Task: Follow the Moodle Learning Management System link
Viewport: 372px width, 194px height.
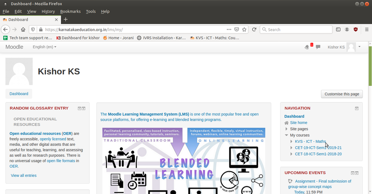Action: point(148,114)
